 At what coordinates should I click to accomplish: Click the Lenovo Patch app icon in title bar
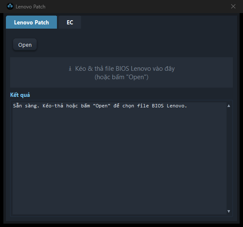[10, 6]
